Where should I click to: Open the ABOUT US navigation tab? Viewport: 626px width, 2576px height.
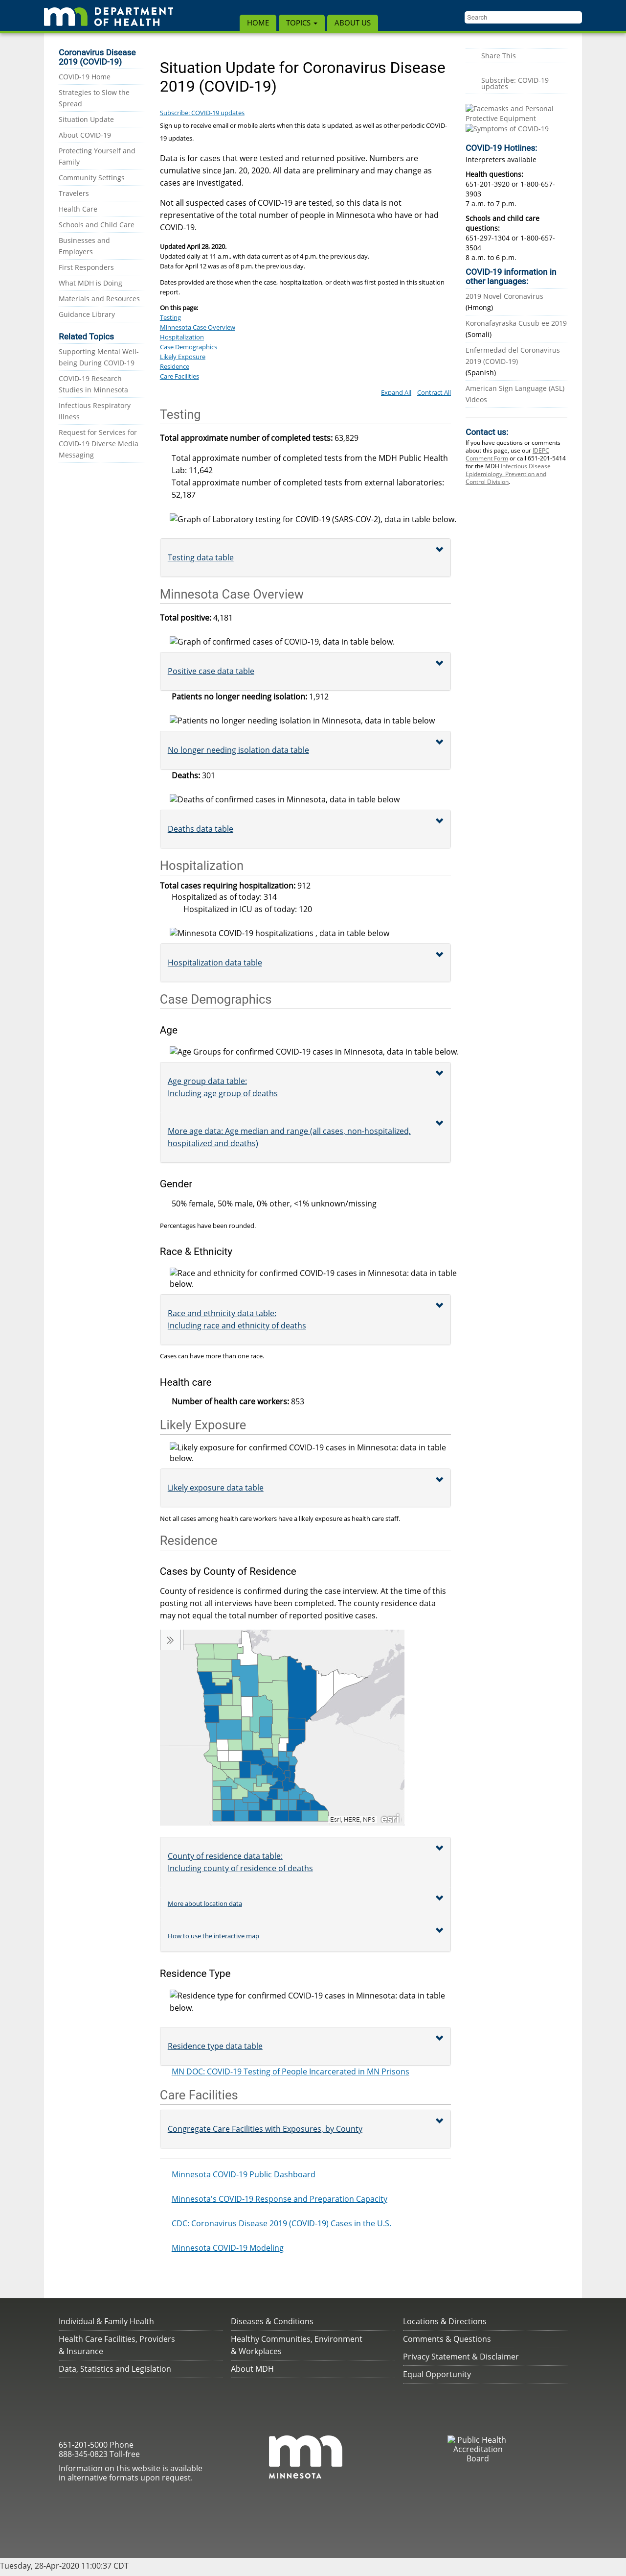353,22
